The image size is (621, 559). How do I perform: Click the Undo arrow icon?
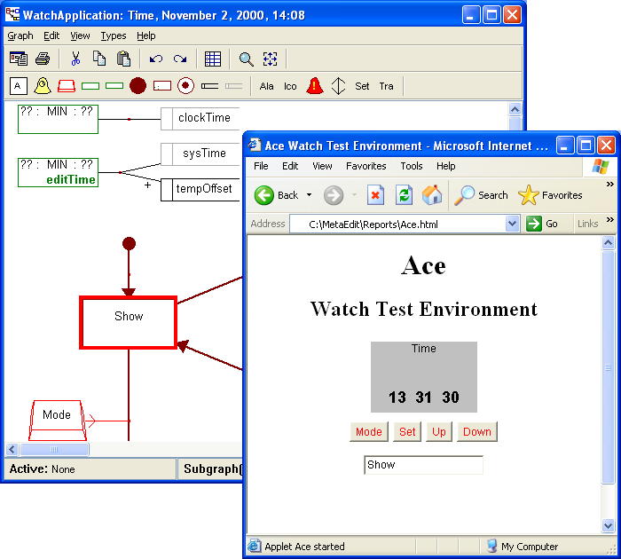tap(156, 59)
